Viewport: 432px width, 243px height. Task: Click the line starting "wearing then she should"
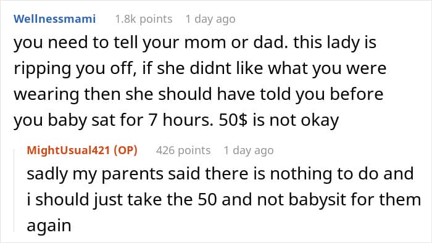[x=198, y=94]
